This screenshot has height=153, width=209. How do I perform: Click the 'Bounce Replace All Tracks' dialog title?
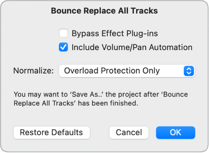pyautogui.click(x=104, y=11)
